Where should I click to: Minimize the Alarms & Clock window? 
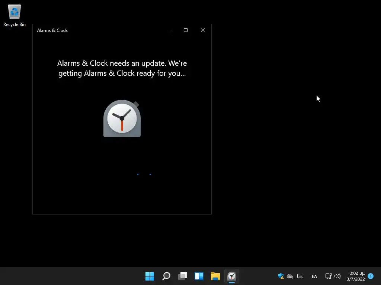169,30
